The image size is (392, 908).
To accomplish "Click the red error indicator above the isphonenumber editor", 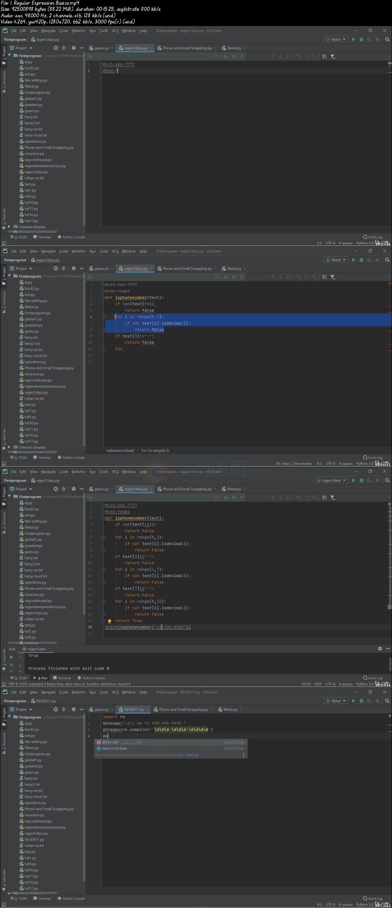I will click(390, 284).
